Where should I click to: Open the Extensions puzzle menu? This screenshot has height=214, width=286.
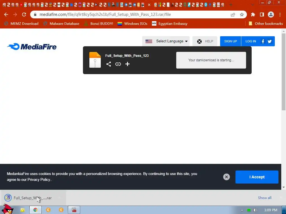(253, 14)
